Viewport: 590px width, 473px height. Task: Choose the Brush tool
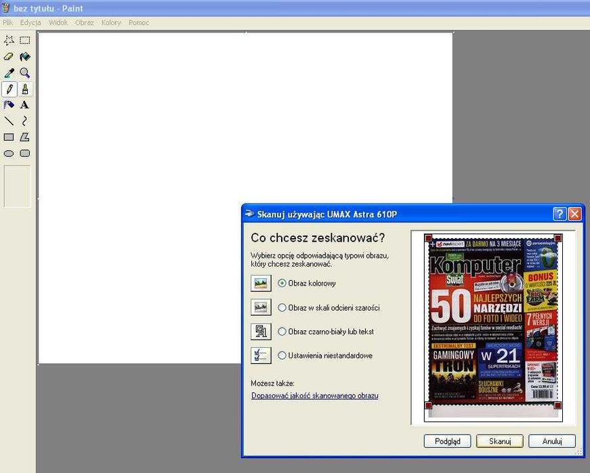[25, 89]
